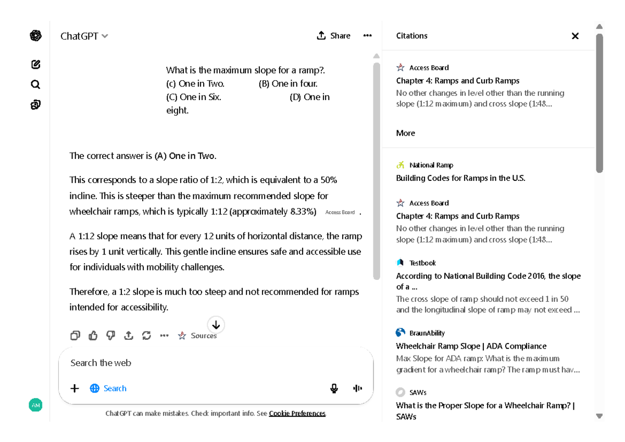Copy the response with copy icon
The width and height of the screenshot is (625, 442).
coord(75,336)
